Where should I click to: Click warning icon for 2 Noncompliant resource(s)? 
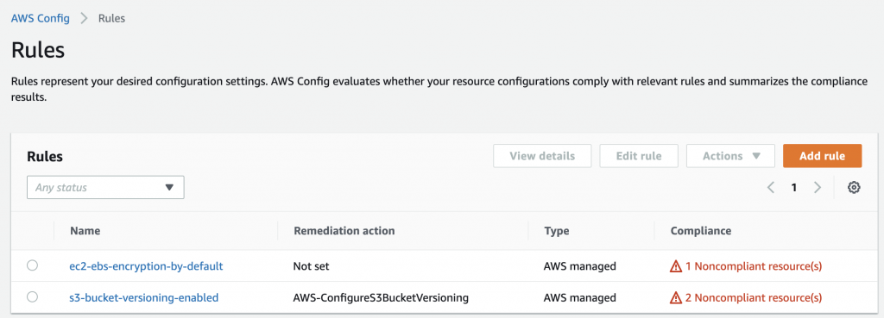coord(676,297)
